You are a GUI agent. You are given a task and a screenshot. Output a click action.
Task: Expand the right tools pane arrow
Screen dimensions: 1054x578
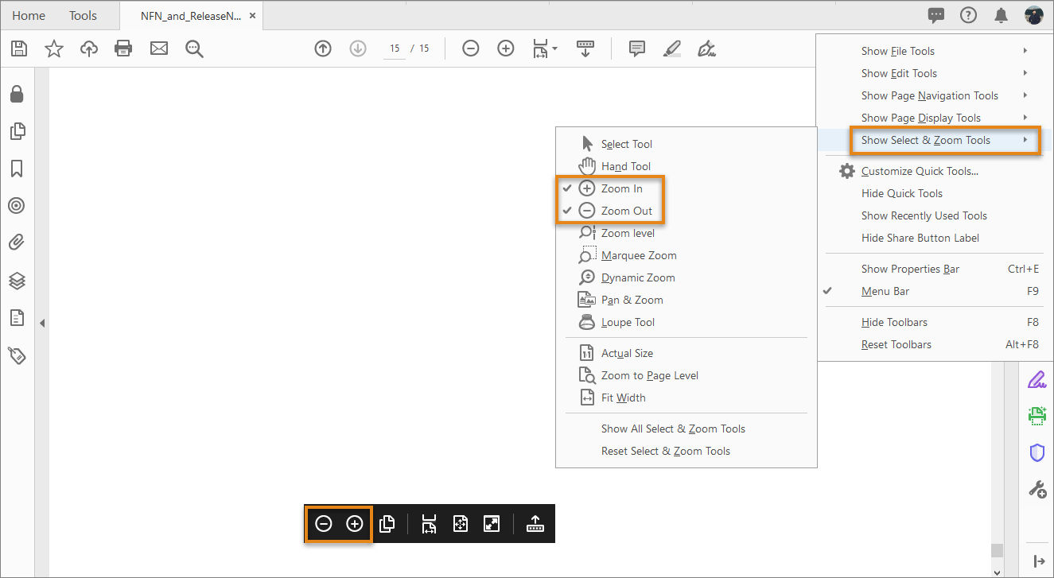[x=1037, y=561]
